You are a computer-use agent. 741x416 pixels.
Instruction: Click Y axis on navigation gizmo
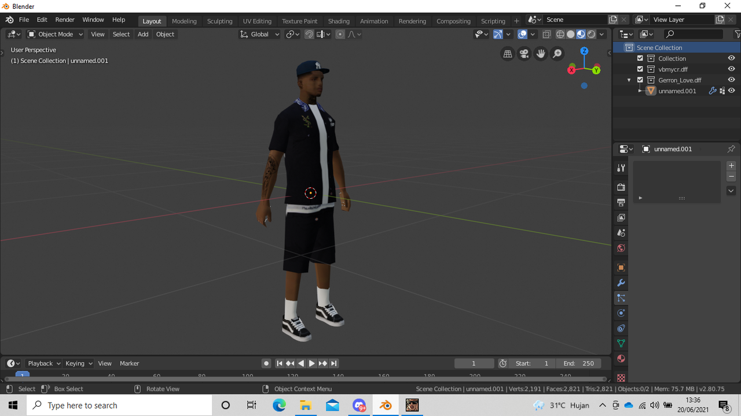596,70
